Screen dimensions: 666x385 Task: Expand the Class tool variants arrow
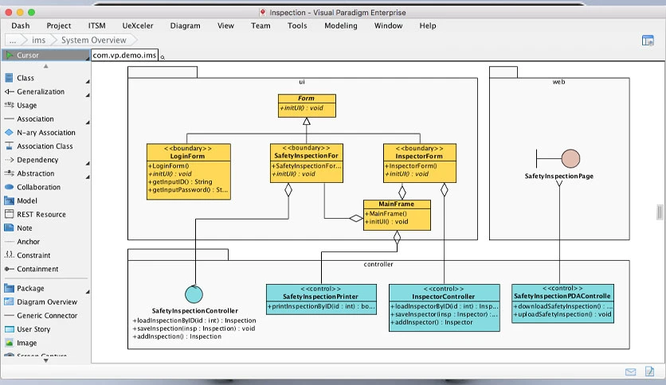(x=88, y=81)
